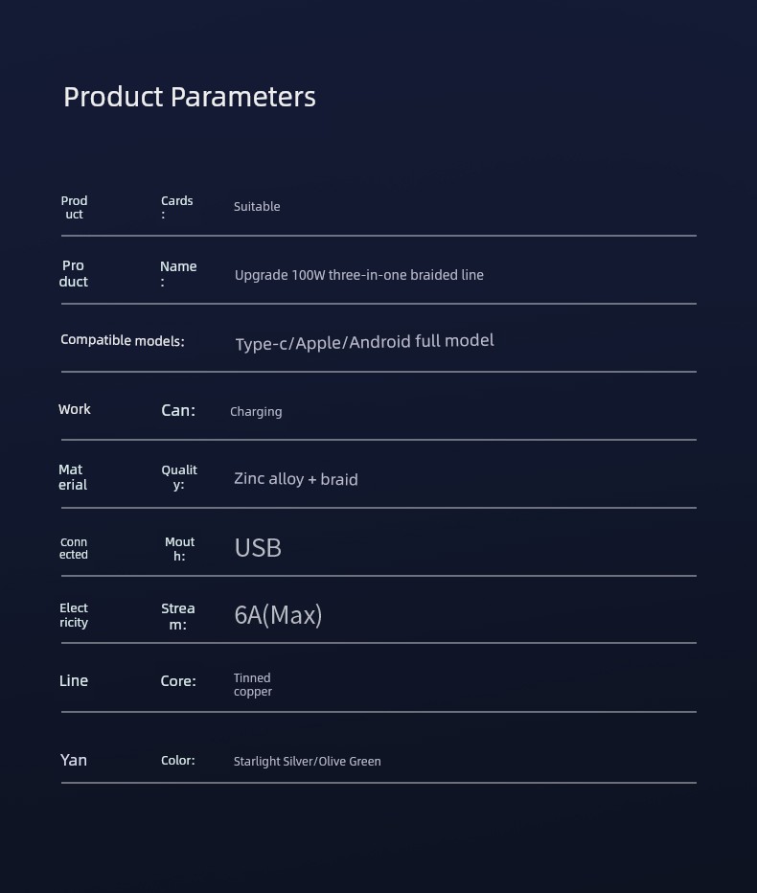Select the Suitable value text
This screenshot has height=893, width=757.
(257, 206)
